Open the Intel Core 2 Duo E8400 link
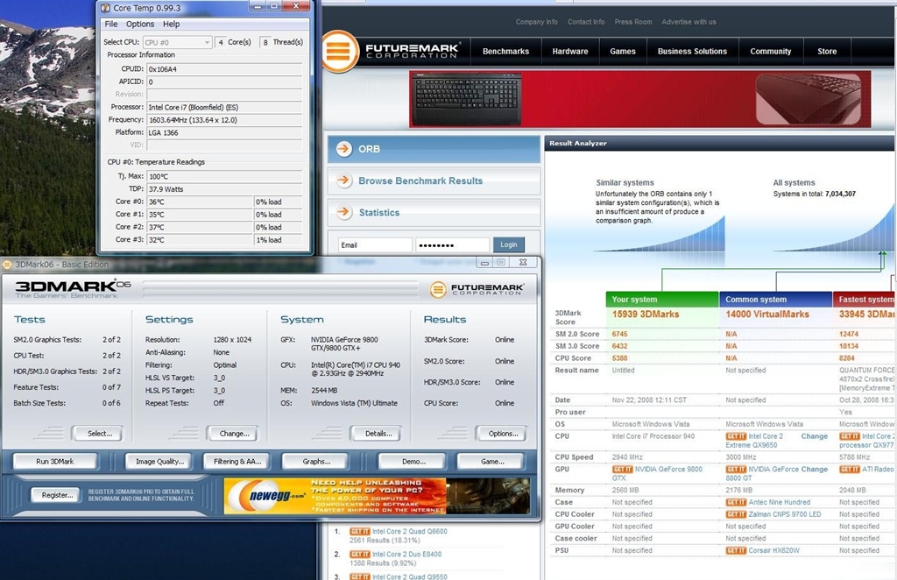The image size is (897, 580). click(406, 555)
